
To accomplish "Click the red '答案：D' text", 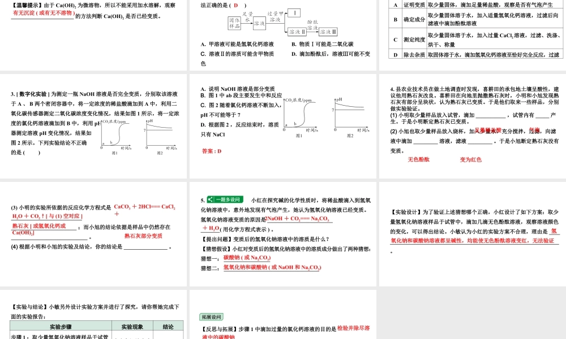I will (x=211, y=151).
